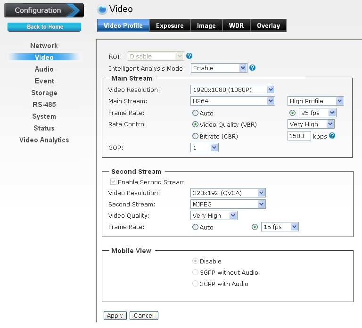Viewport: 362px width, 328px height.
Task: Open Audio in the sidebar
Action: 44,69
